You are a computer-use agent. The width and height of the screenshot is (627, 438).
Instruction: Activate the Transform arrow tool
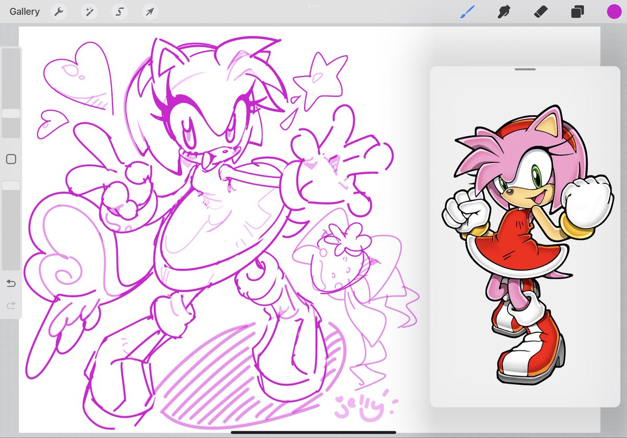point(150,11)
